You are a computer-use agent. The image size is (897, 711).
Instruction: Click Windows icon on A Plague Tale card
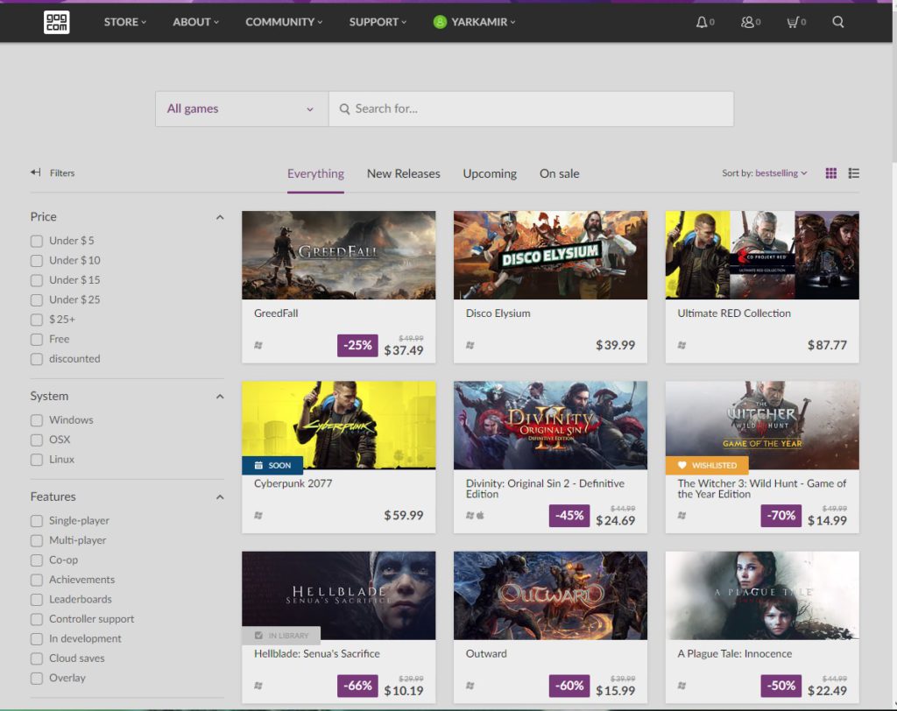click(x=682, y=686)
